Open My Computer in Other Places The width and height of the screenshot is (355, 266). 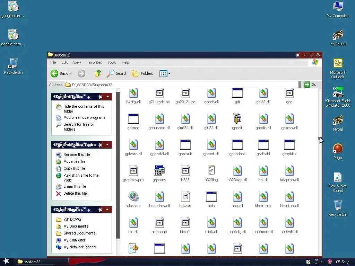coord(74,240)
